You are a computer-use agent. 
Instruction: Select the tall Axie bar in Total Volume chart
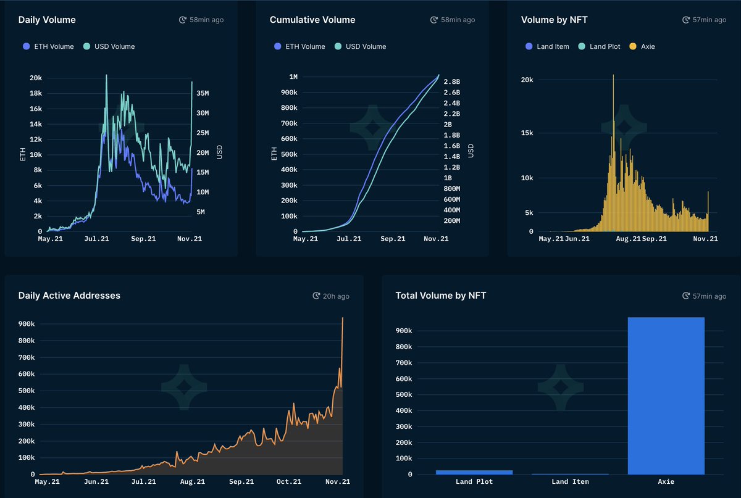click(x=666, y=396)
